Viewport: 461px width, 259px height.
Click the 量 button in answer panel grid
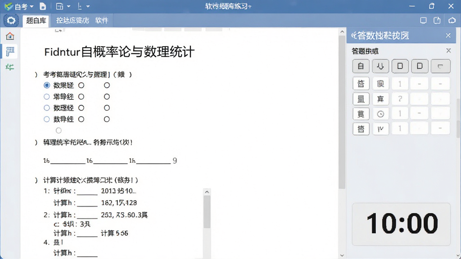[x=361, y=99]
